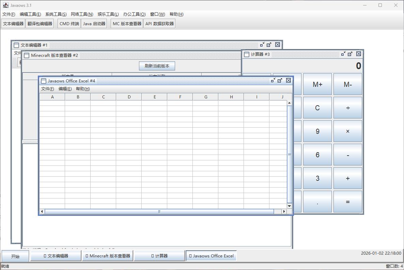Click the Javaows app icon in title bar
The width and height of the screenshot is (404, 270).
pyautogui.click(x=5, y=5)
